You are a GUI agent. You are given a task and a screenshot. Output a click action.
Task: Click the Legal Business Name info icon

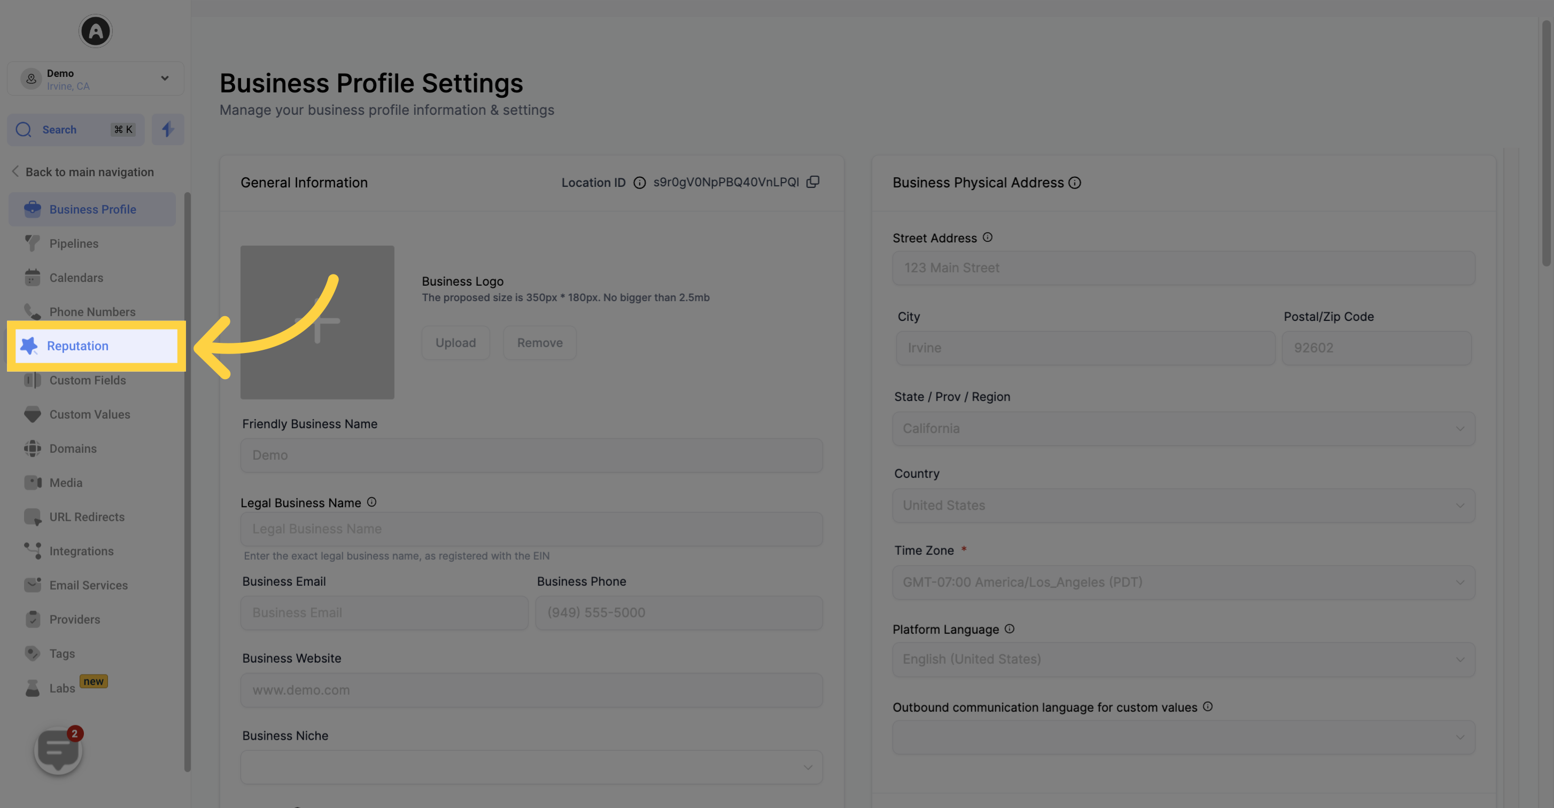[x=371, y=502]
